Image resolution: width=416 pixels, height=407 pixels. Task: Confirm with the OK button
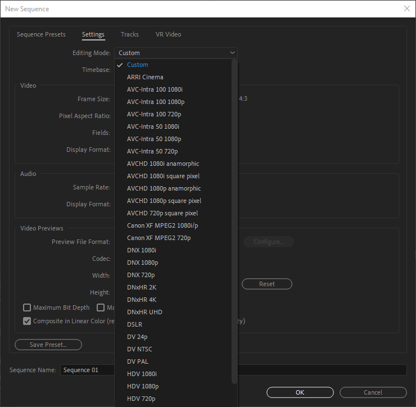point(300,392)
